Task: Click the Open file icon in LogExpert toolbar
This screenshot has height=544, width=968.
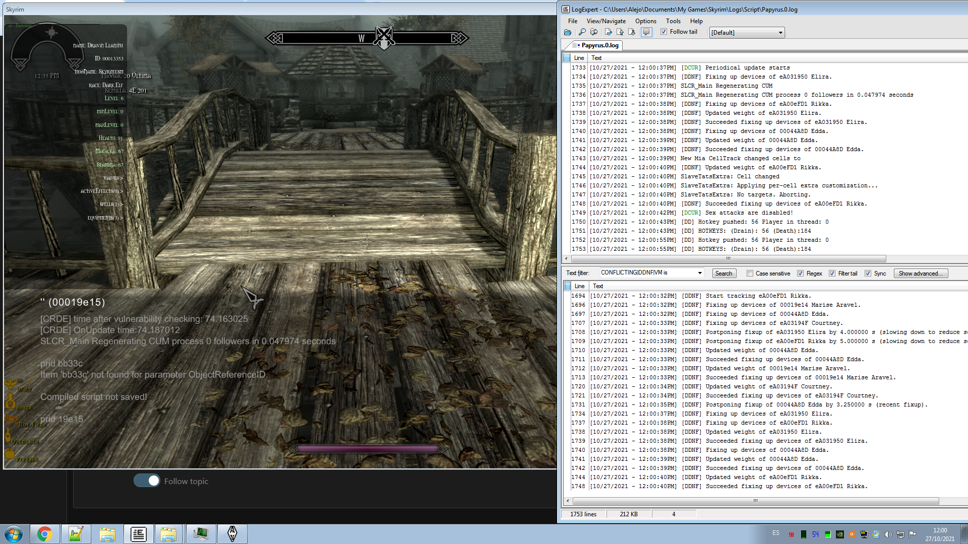Action: pyautogui.click(x=568, y=32)
